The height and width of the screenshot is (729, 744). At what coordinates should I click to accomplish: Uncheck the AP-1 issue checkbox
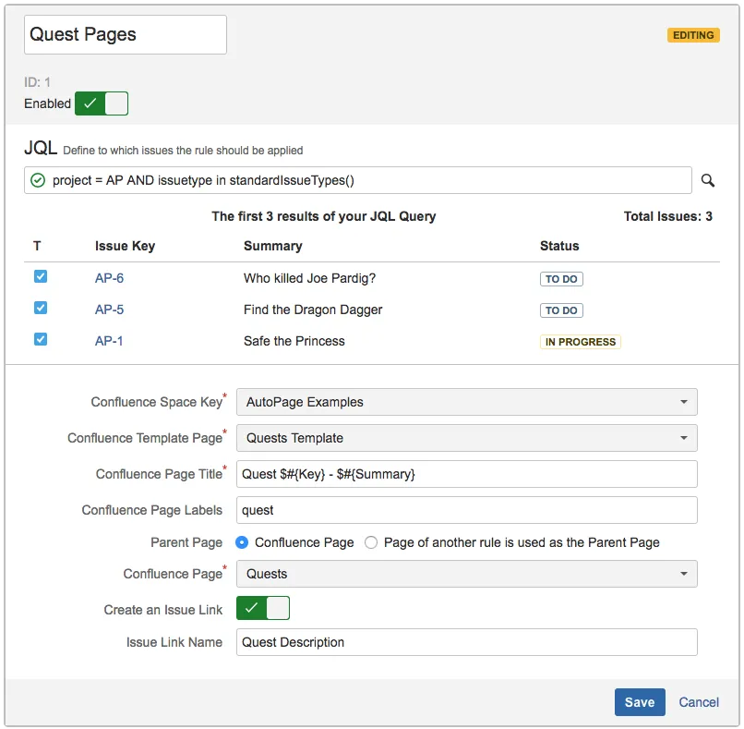[41, 339]
